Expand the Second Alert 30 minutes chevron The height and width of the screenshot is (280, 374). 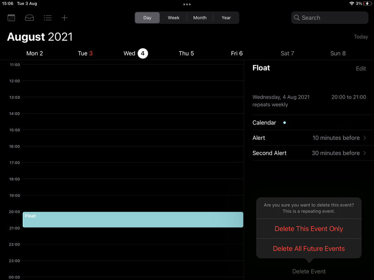[x=364, y=153]
